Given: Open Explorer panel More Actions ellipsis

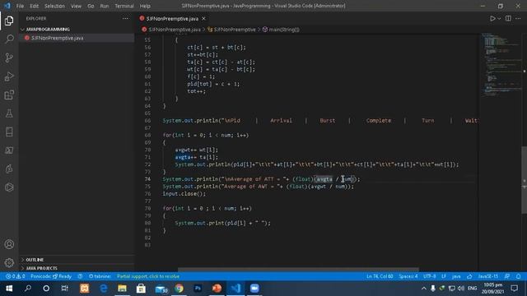Looking at the screenshot, I should 125,18.
